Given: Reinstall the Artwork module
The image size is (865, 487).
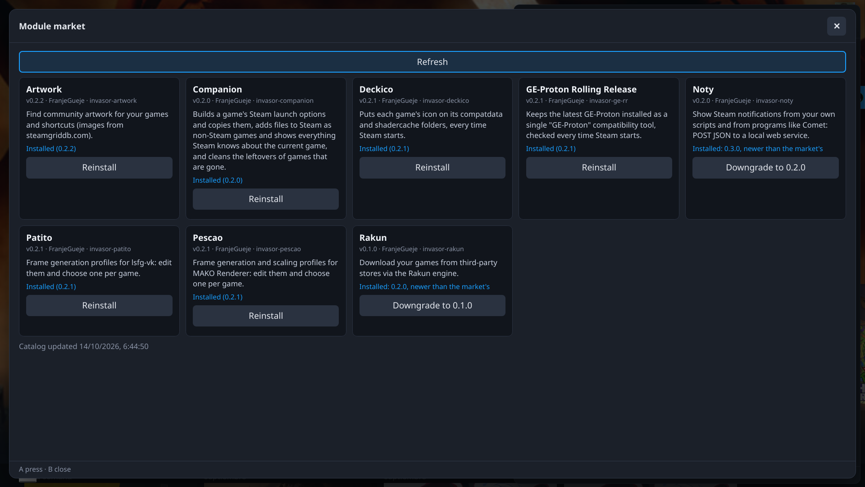Looking at the screenshot, I should pos(99,167).
